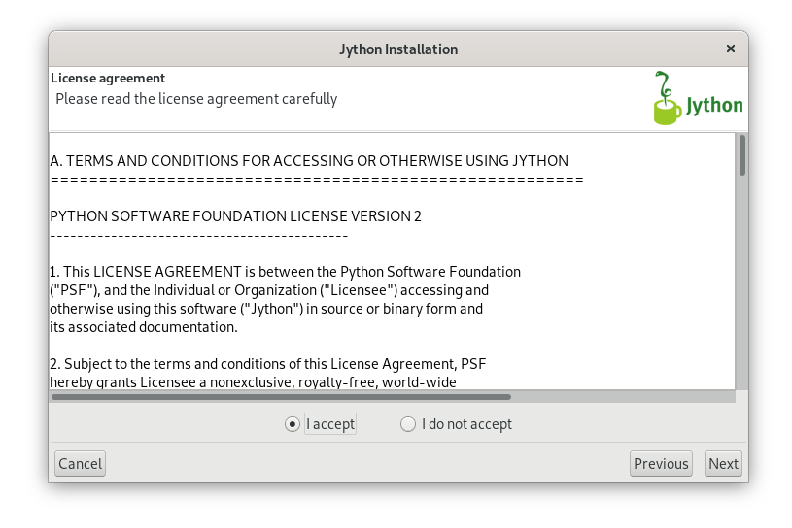Viewport: 792px width, 528px height.
Task: Cancel the installation
Action: coord(80,463)
